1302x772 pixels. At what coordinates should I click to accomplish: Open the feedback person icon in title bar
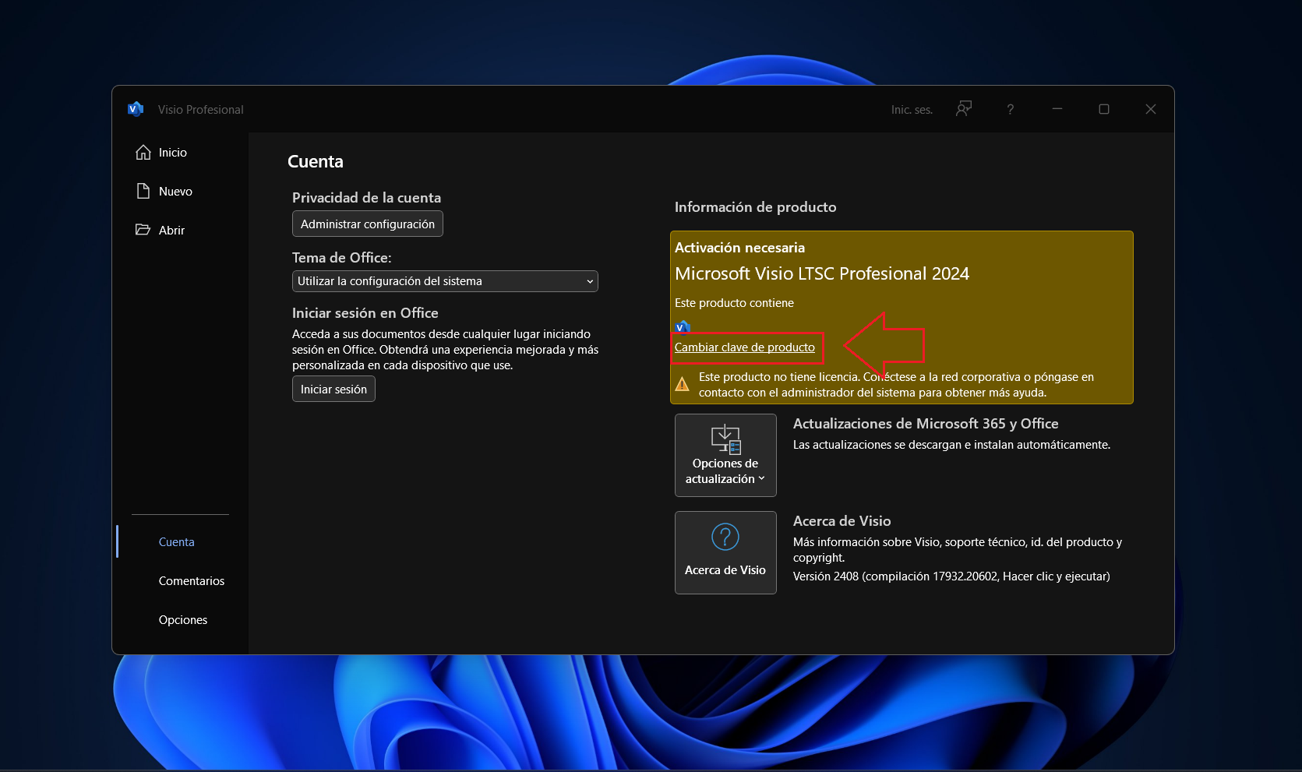964,109
